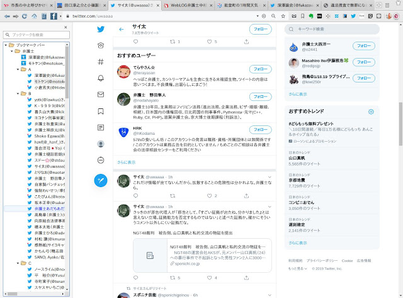Click page vertical scrollbar thumb
The width and height of the screenshot is (403, 298).
pyautogui.click(x=400, y=124)
